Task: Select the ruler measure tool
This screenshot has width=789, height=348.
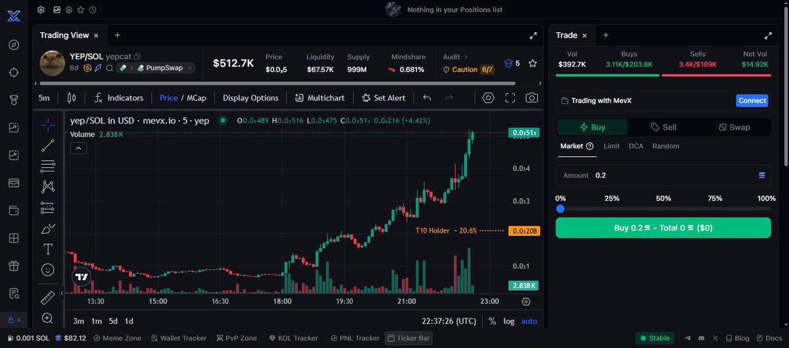Action: 47,298
